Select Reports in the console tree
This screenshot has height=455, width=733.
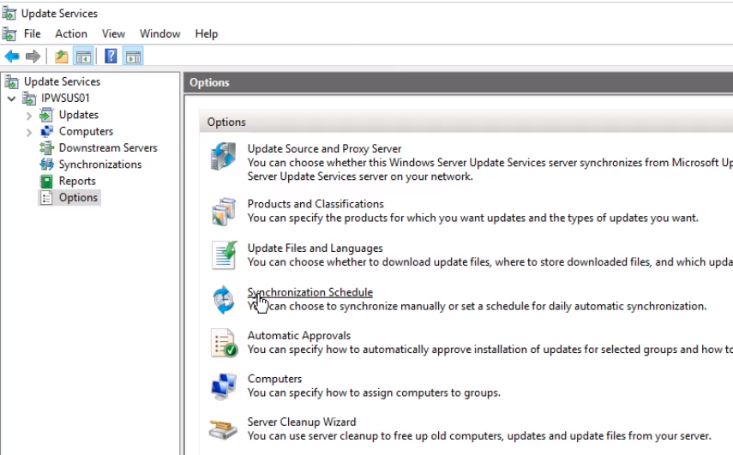[76, 181]
